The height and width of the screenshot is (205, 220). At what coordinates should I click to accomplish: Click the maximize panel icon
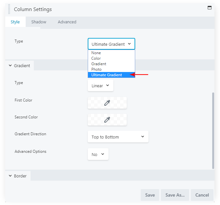pos(210,7)
